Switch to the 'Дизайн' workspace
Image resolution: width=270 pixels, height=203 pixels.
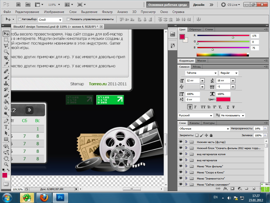(x=199, y=5)
